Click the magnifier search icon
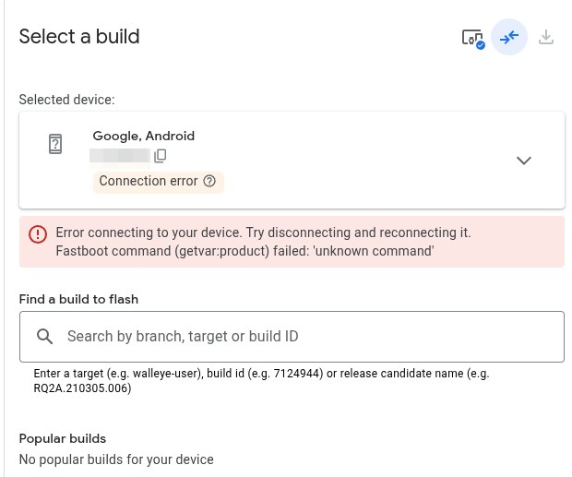The image size is (572, 477). click(44, 337)
